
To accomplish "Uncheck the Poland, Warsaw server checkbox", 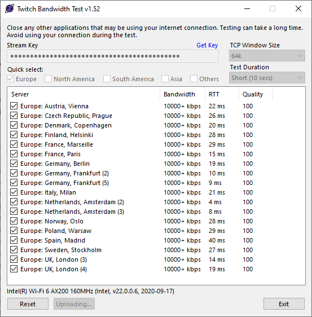I will pos(14,231).
